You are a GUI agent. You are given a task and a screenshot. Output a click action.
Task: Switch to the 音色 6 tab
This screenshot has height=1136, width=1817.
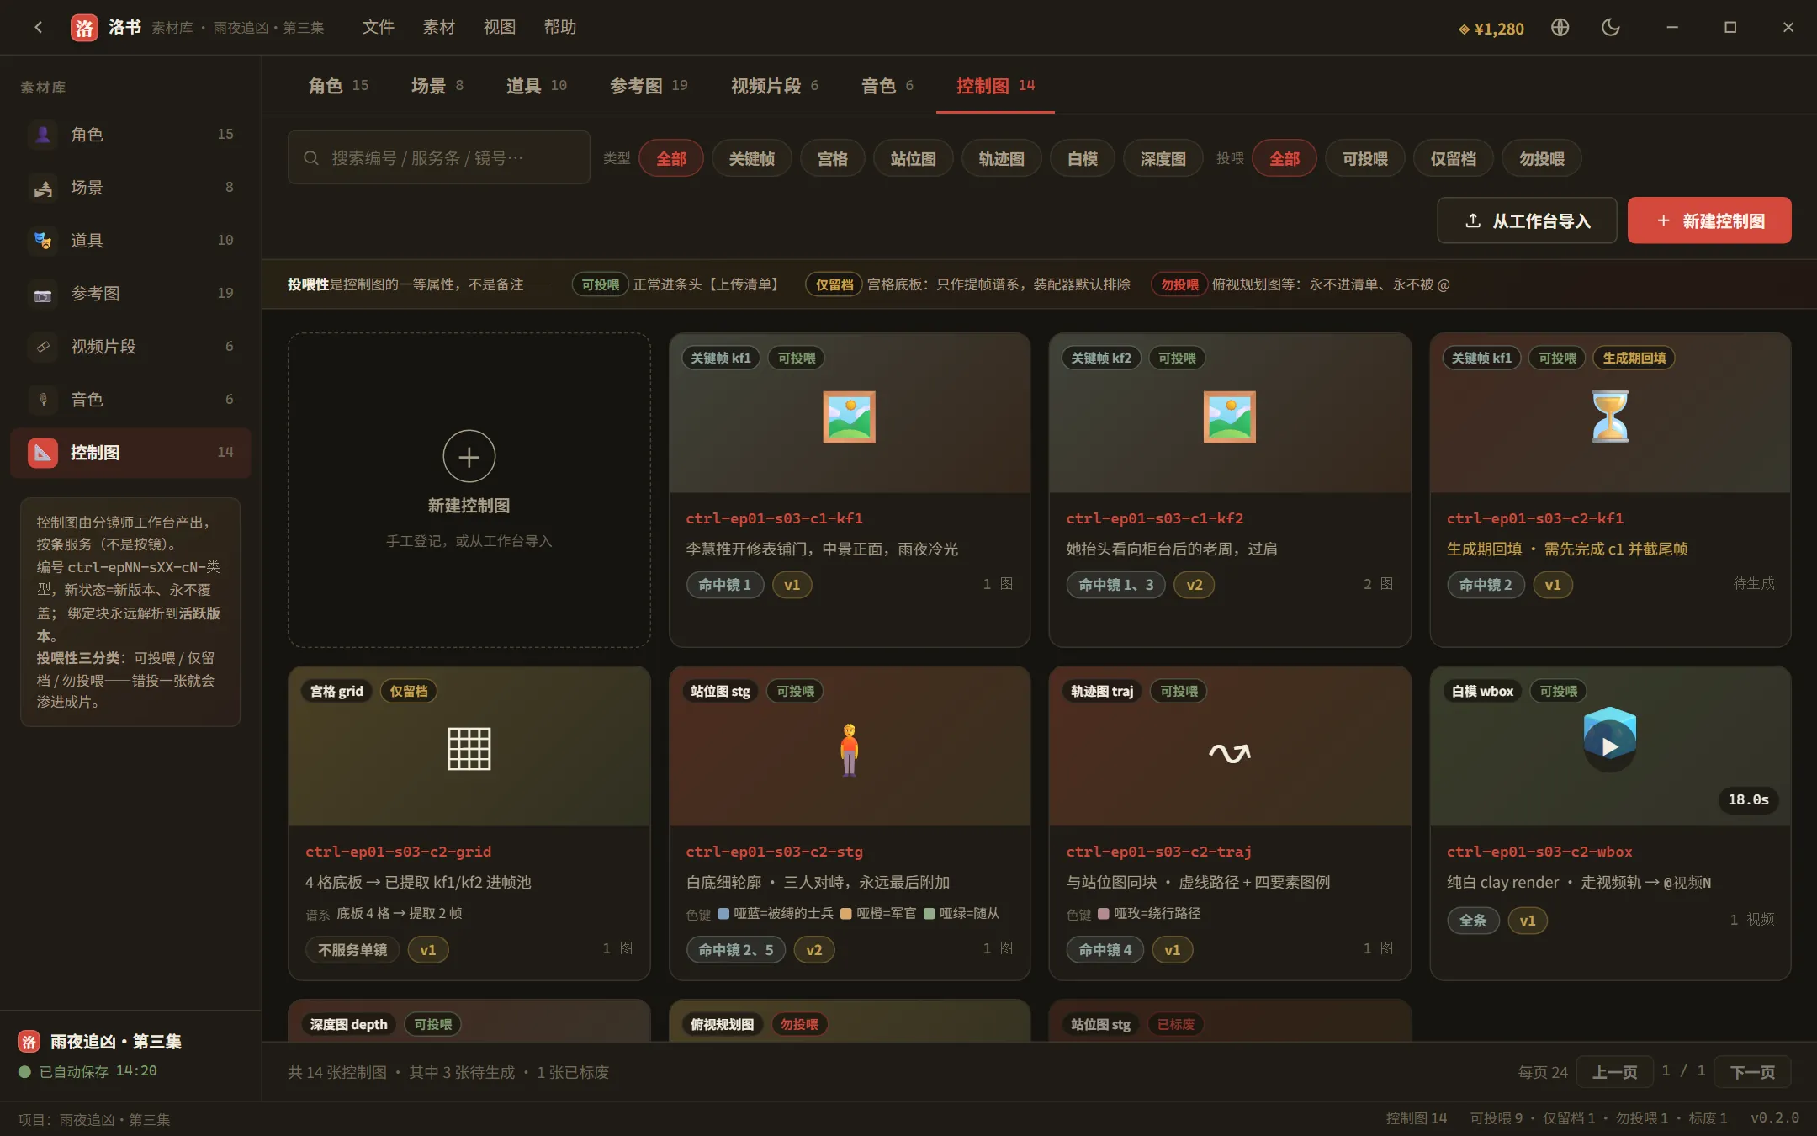click(887, 85)
